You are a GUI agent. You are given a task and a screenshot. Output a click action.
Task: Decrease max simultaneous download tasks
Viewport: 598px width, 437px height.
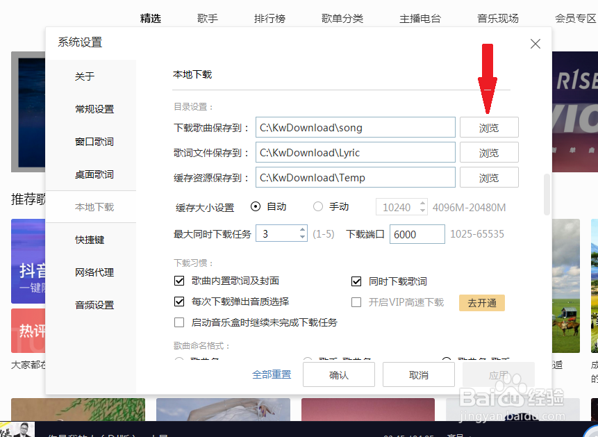[x=302, y=237]
